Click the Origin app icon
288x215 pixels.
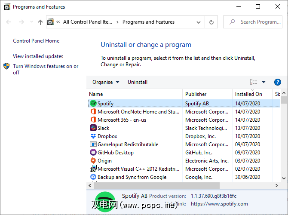[93, 161]
